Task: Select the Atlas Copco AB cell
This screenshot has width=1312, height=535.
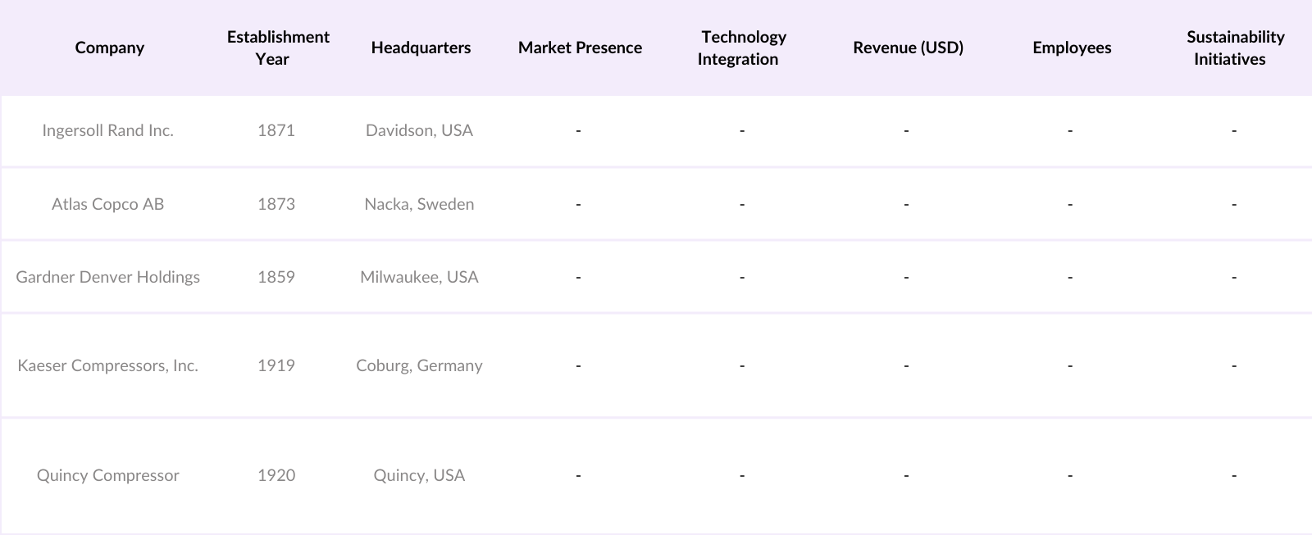Action: click(x=108, y=204)
